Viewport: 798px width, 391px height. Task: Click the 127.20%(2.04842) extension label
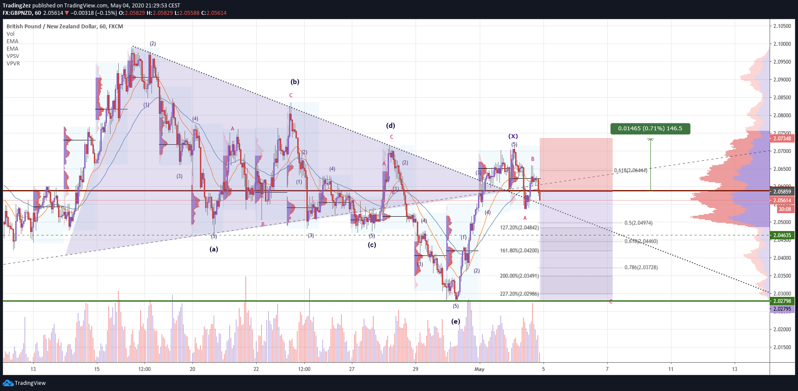tap(519, 228)
